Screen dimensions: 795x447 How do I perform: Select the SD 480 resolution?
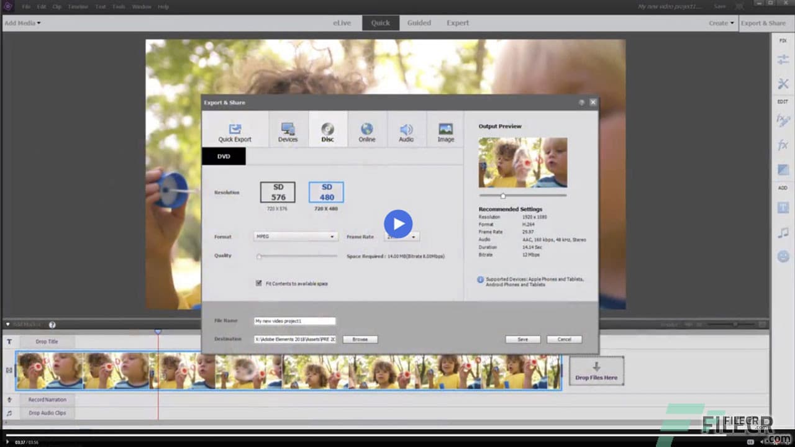(327, 192)
